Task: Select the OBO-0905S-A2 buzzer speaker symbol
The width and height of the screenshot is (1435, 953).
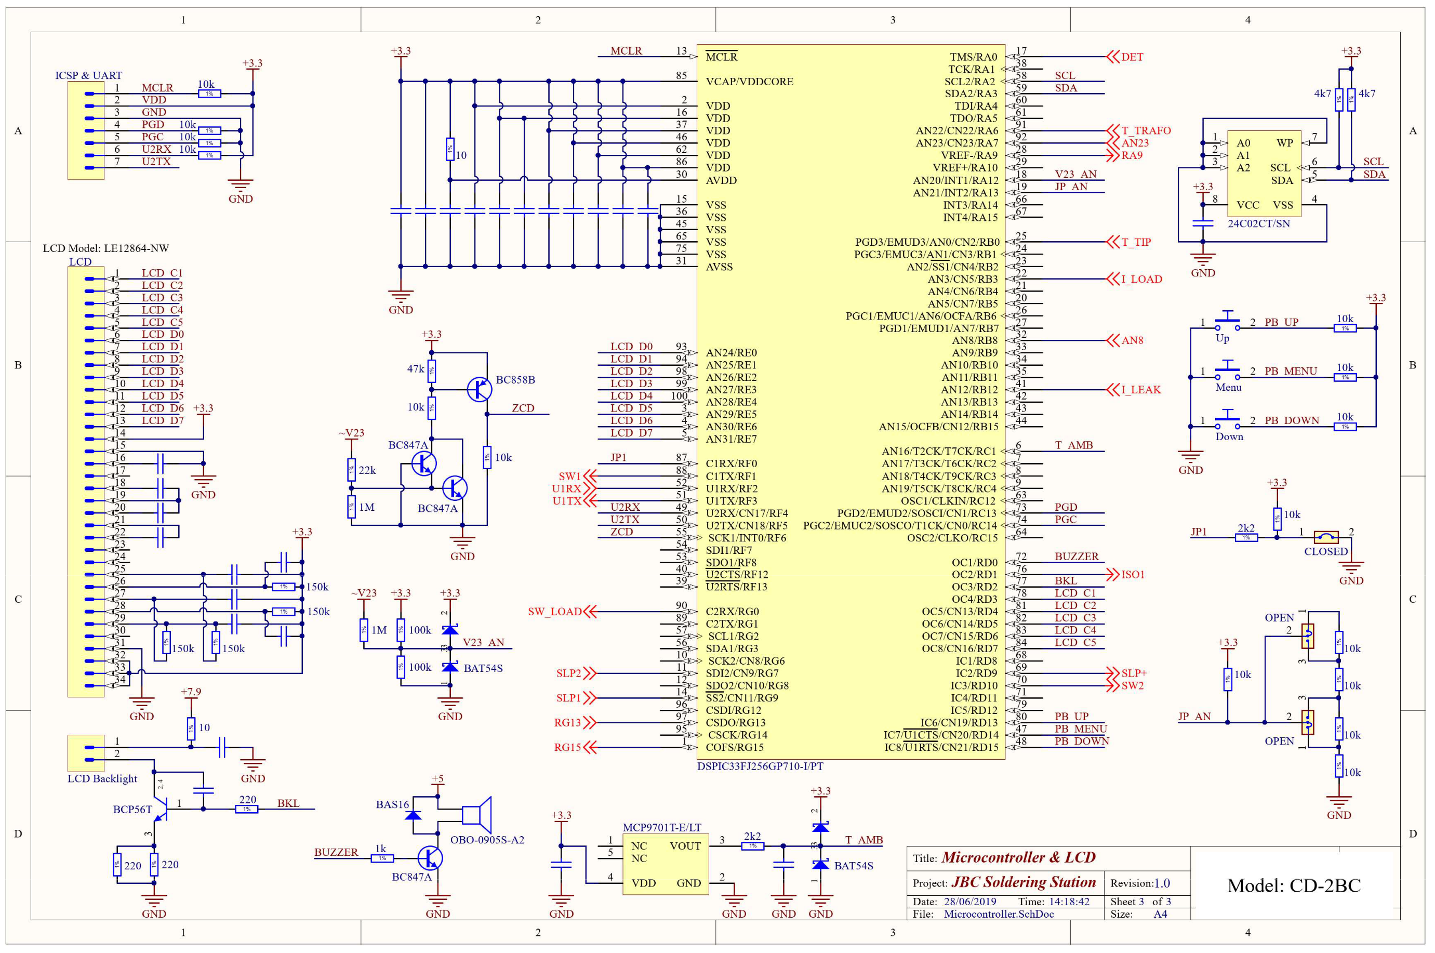Action: coord(476,815)
